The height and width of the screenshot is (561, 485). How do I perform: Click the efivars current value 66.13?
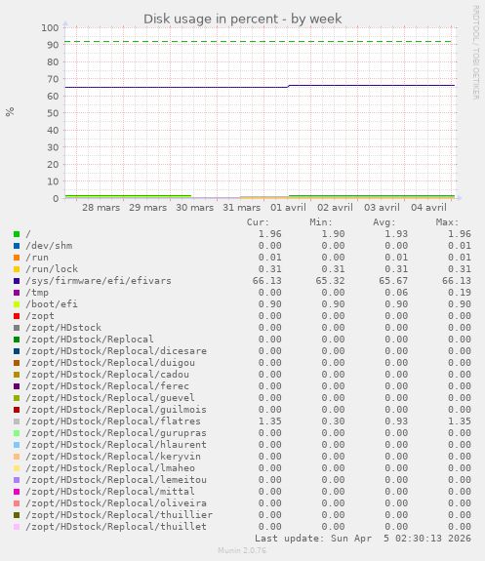point(267,281)
